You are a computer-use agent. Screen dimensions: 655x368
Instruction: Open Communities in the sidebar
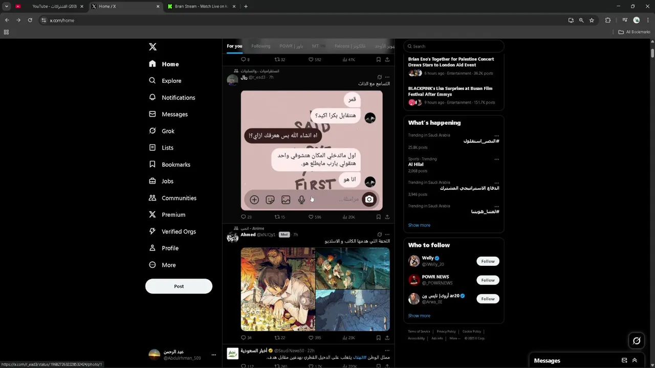pyautogui.click(x=172, y=198)
